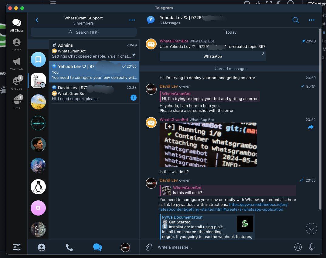Open chat with pink circle avatar

coord(38,208)
